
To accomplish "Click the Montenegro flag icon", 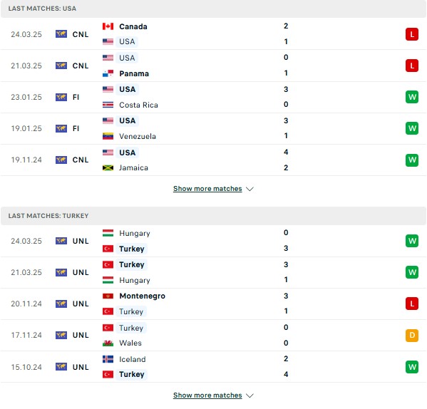I will [108, 296].
